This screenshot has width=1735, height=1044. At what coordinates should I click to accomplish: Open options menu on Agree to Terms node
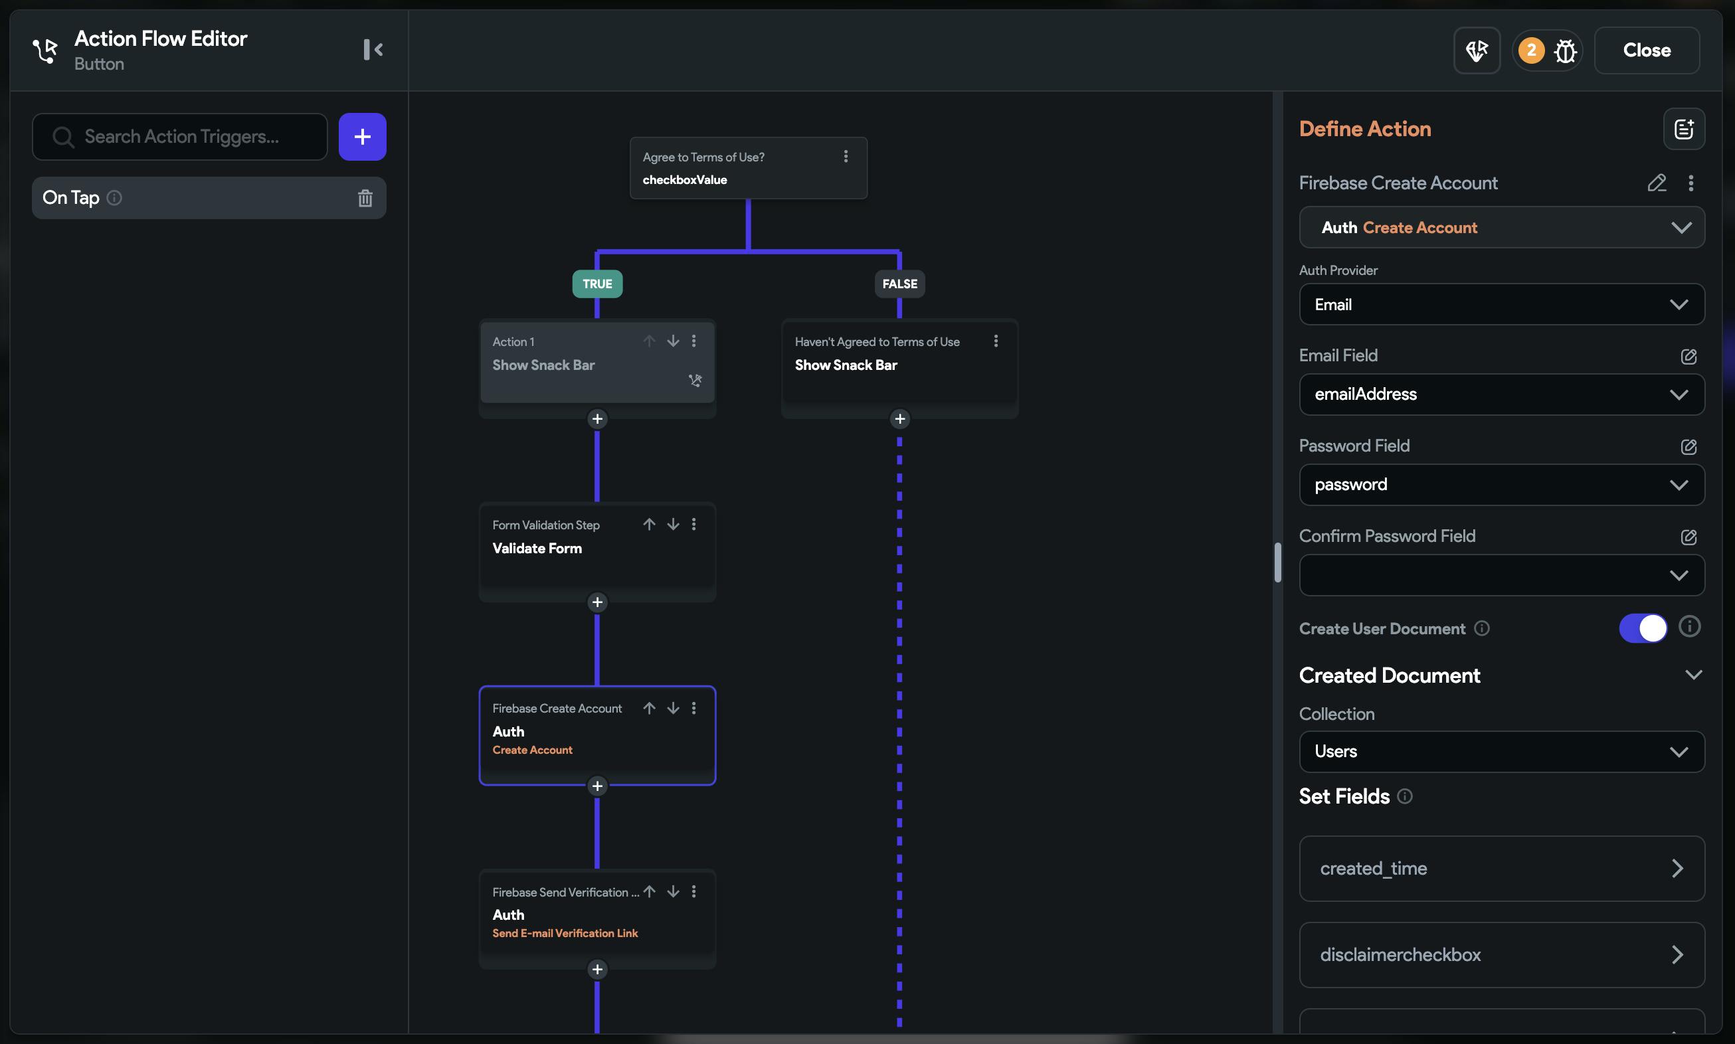coord(845,157)
